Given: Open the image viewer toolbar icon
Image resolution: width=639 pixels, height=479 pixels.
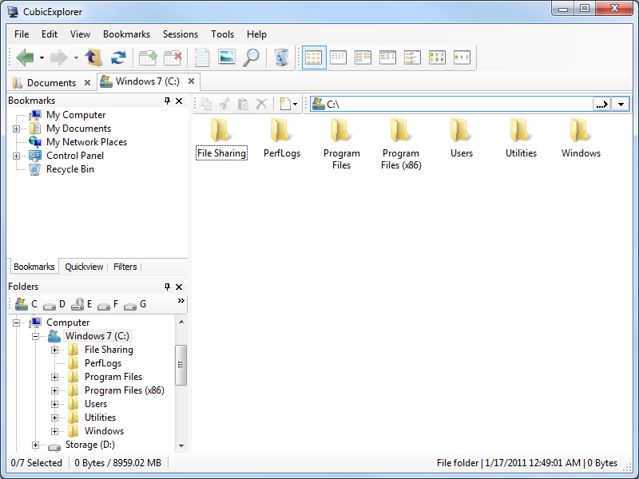Looking at the screenshot, I should tap(227, 57).
